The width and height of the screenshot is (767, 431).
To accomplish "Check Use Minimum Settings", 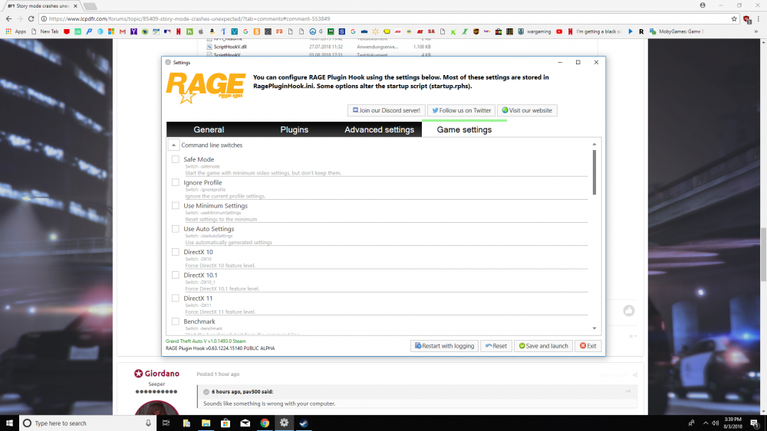I will click(x=176, y=205).
